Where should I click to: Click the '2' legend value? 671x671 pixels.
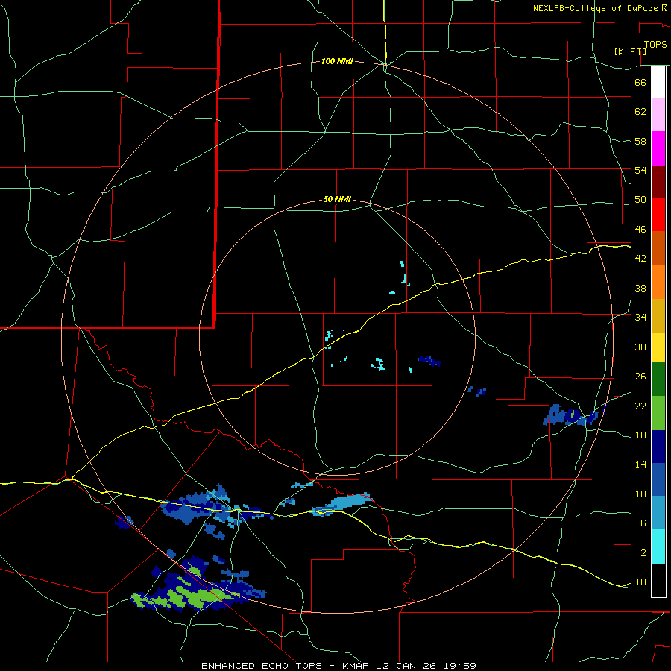click(643, 553)
